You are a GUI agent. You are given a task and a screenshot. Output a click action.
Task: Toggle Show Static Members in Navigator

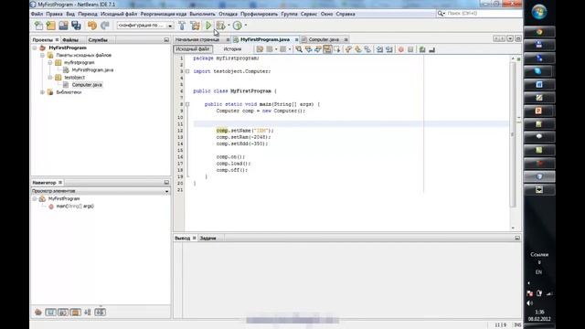click(x=63, y=312)
